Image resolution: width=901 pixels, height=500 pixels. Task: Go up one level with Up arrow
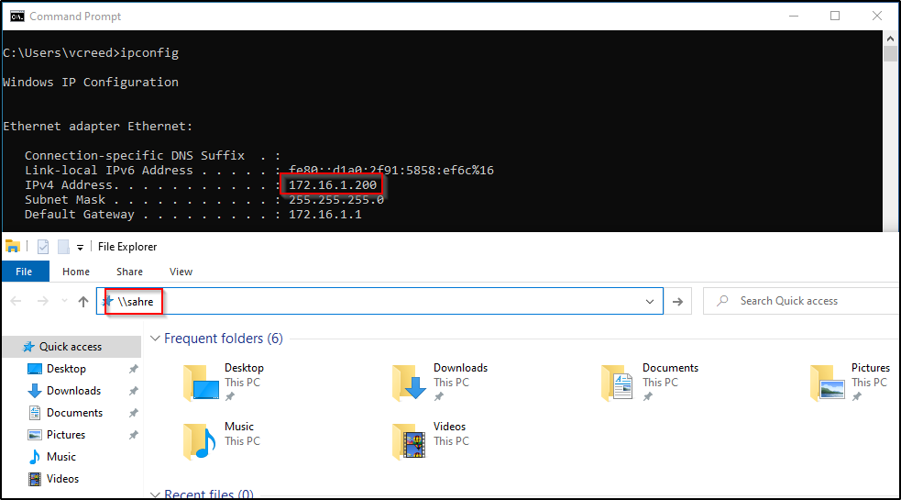[83, 302]
